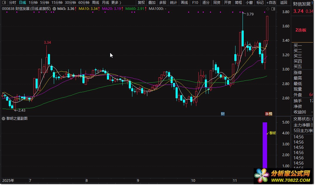Toggle 复权 price adjustment
Image resolution: width=315 pixels, height=185 pixels.
[x=141, y=3]
